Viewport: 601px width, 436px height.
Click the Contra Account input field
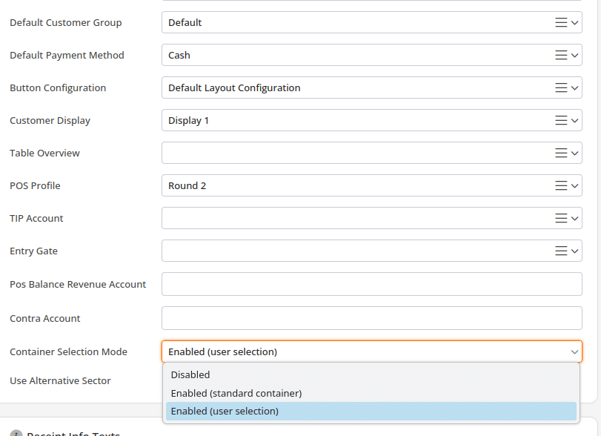click(x=372, y=318)
